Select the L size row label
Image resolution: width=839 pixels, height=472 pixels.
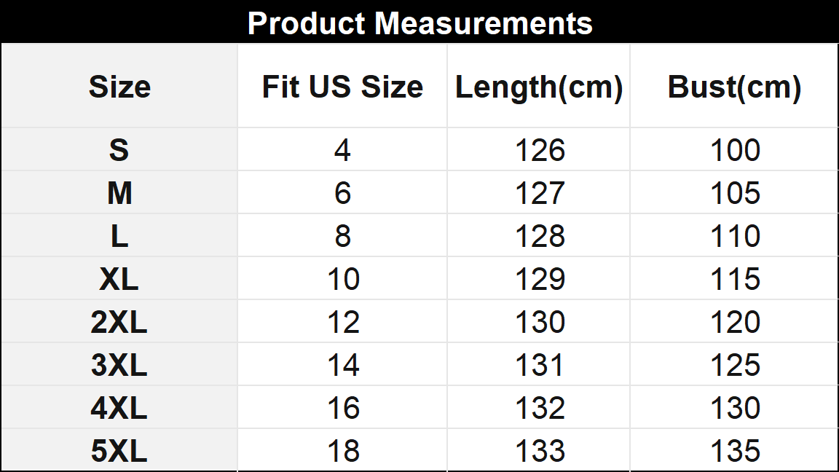point(119,237)
